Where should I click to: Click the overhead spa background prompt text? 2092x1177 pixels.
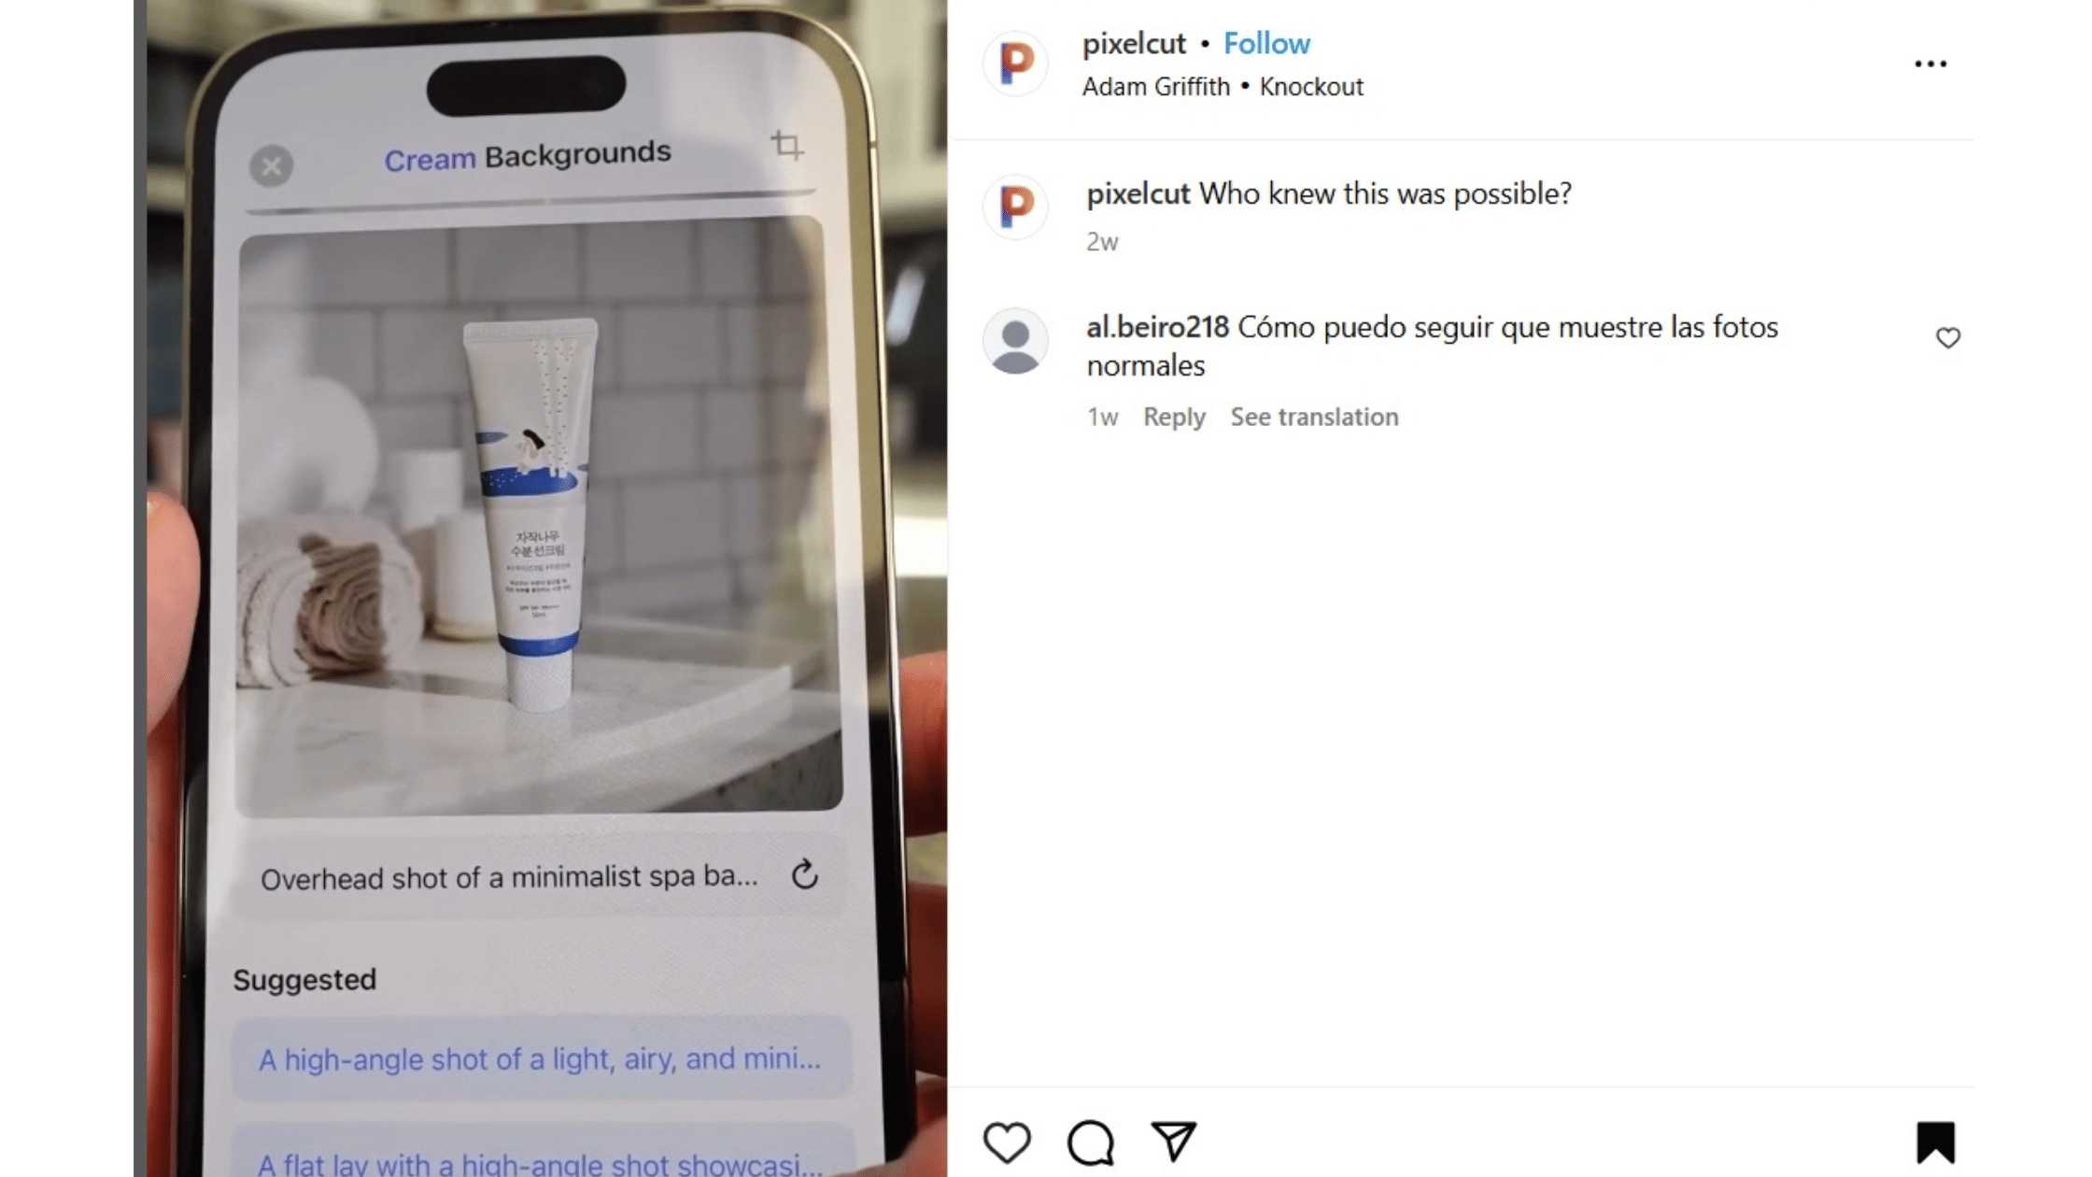click(509, 876)
